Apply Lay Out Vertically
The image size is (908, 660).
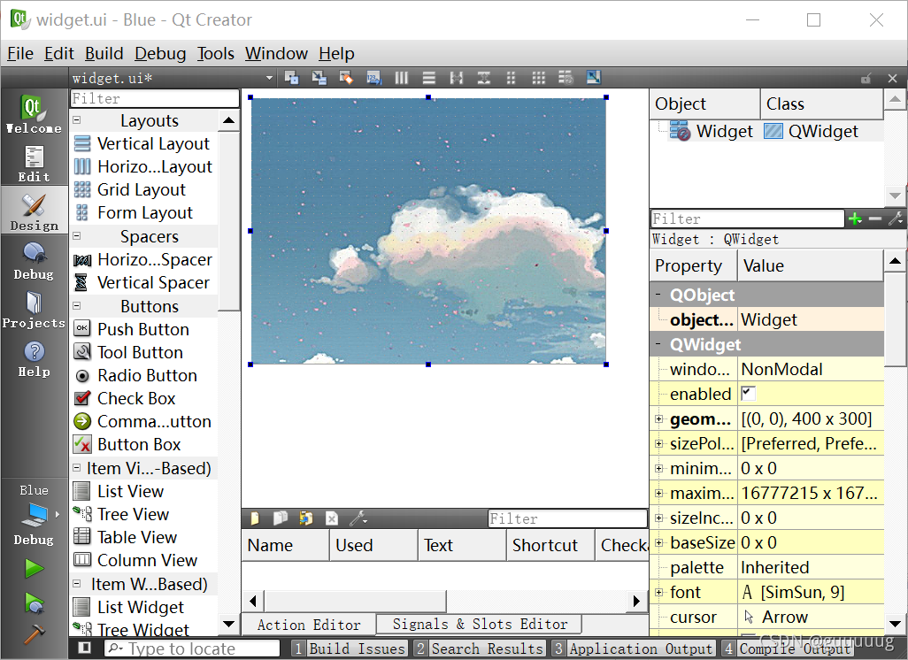(x=429, y=78)
